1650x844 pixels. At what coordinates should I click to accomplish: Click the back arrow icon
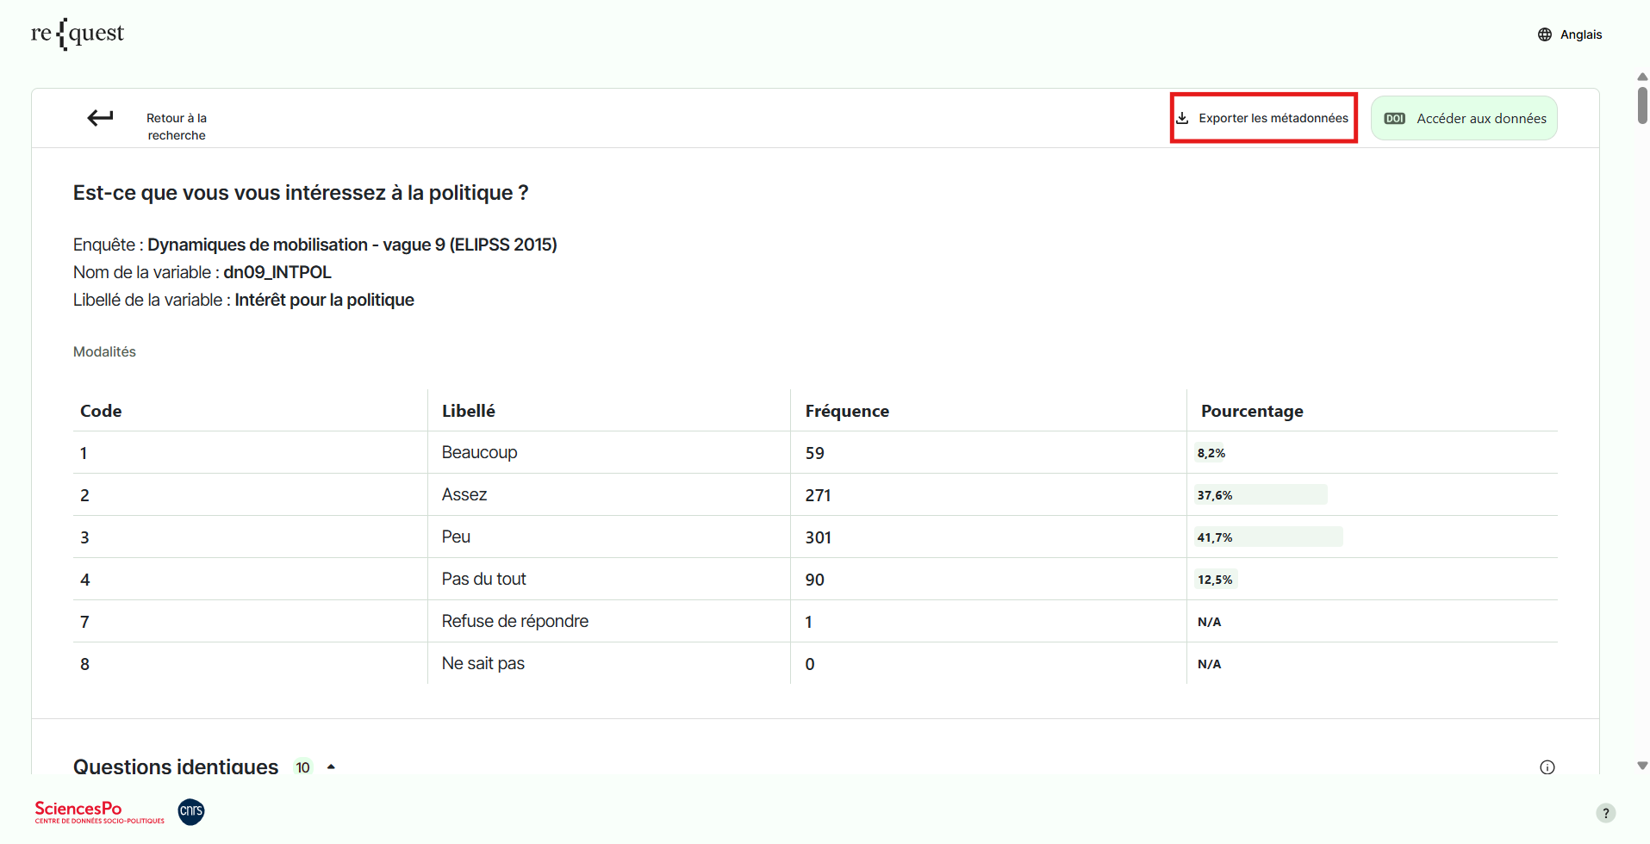click(100, 118)
